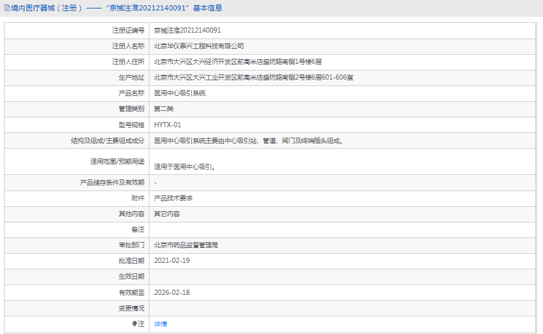Image resolution: width=543 pixels, height=334 pixels.
Task: Click the 备注 row label
Action: coord(138,230)
